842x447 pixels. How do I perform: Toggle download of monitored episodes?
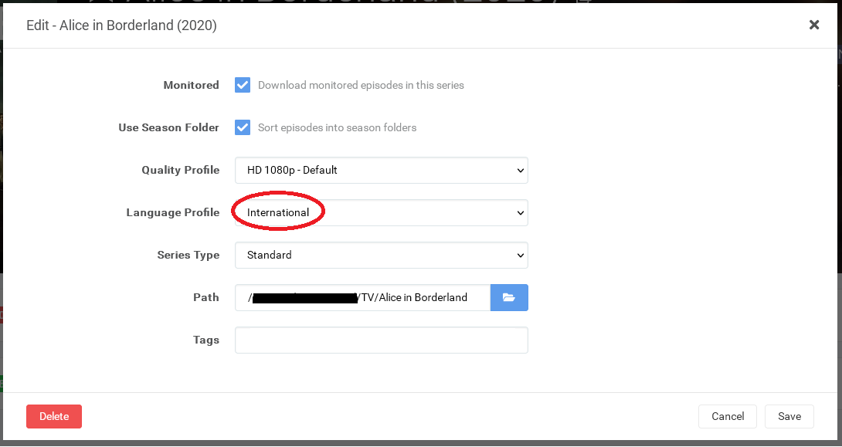[x=243, y=85]
